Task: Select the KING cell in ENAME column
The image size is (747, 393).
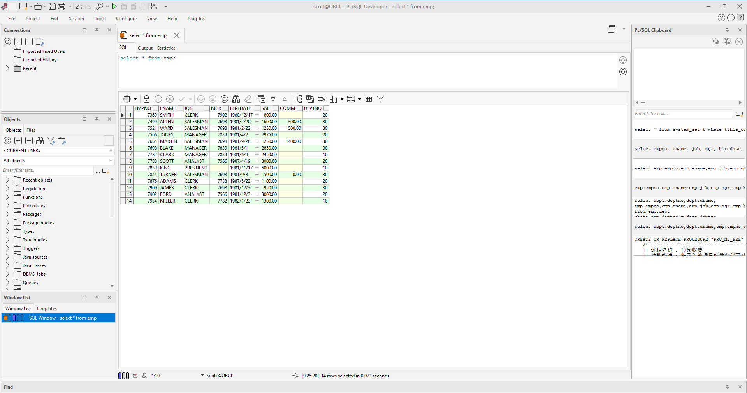Action: (170, 168)
